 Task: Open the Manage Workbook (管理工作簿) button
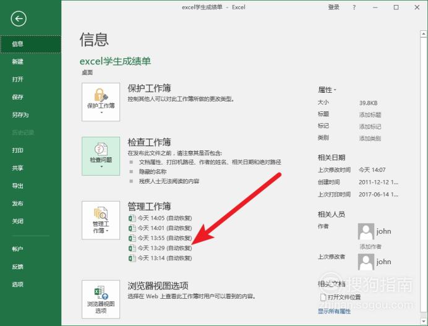(101, 220)
